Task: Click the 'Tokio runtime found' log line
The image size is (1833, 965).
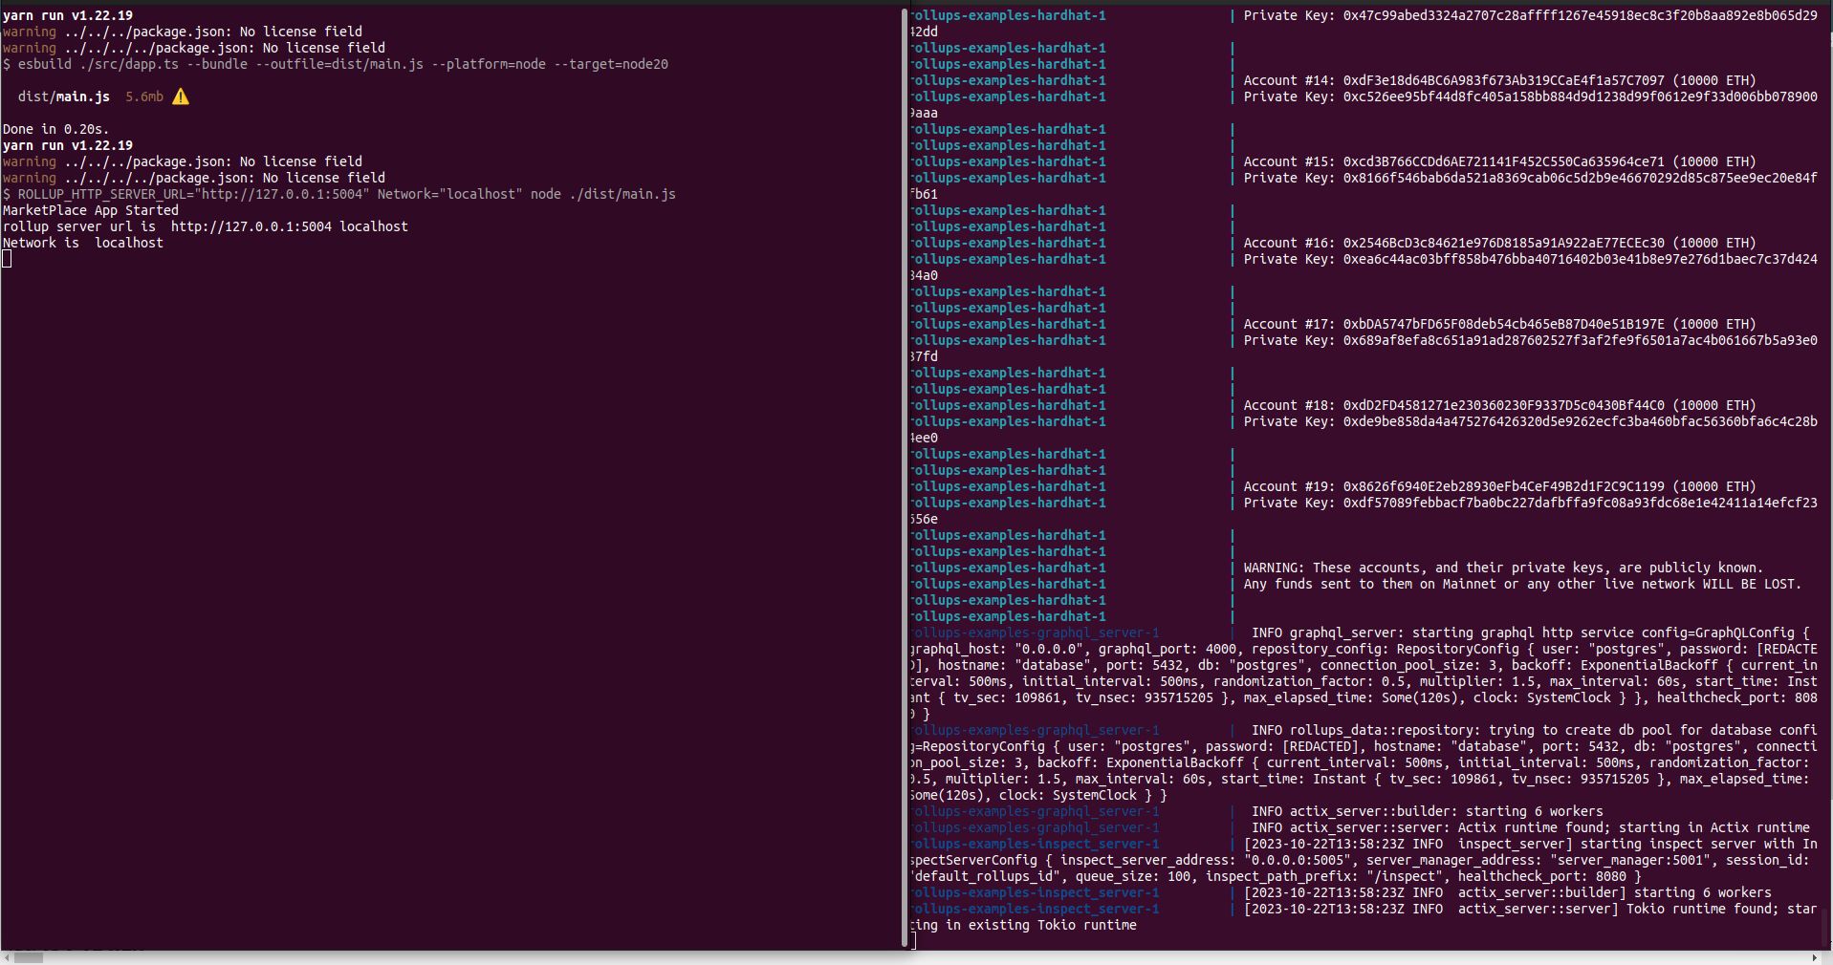Action: 1530,909
